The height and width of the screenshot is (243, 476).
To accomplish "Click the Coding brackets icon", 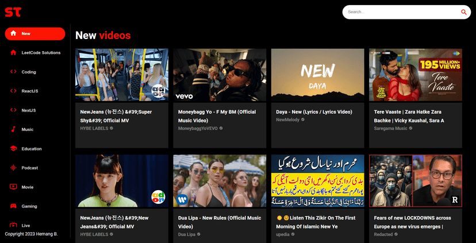I will (13, 72).
